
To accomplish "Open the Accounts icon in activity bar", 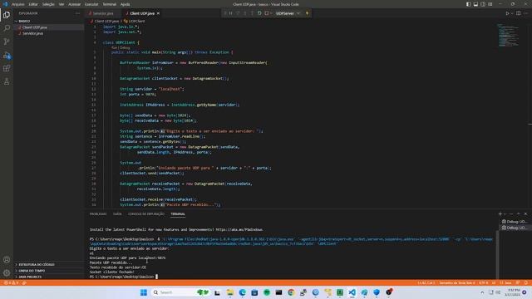I will click(7, 260).
